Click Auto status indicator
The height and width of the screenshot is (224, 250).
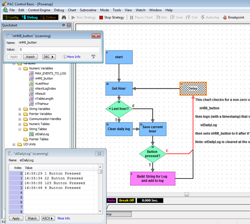point(111,200)
